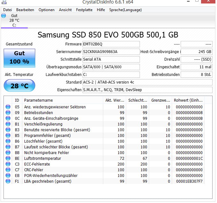Click status orb of Programmfehler row B5
This screenshot has width=217, height=203.
tap(8, 136)
